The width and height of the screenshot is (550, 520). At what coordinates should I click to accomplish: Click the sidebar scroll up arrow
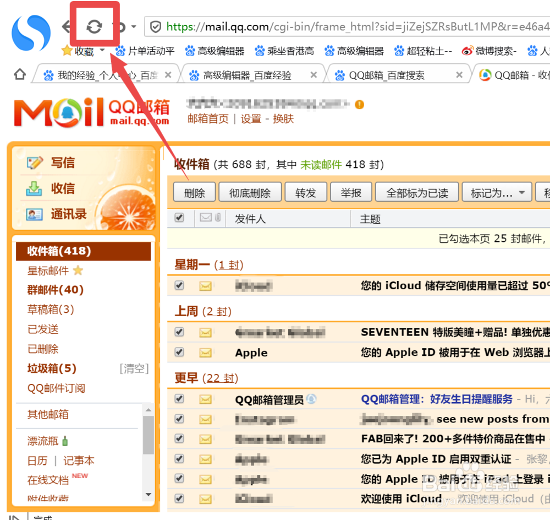tap(148, 410)
